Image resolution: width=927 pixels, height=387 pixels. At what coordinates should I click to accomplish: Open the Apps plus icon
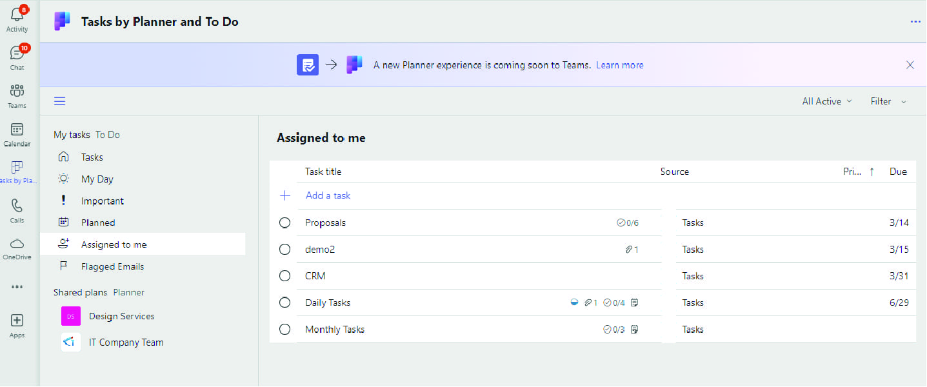coord(17,321)
